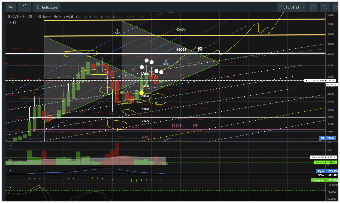Expand the MACD pane legend arrow

click(10, 170)
